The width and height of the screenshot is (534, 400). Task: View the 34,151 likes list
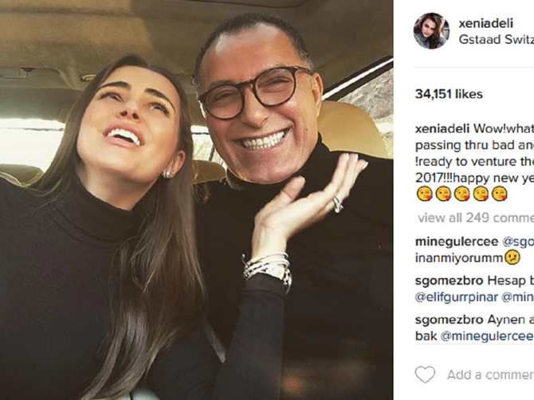coord(449,94)
